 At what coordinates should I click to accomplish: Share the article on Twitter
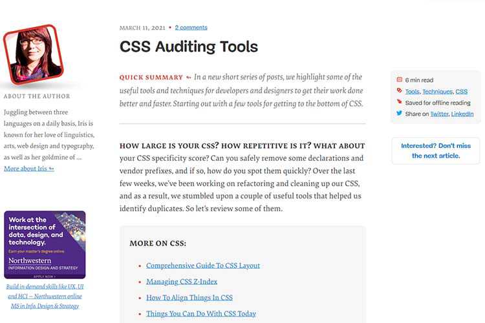(439, 114)
